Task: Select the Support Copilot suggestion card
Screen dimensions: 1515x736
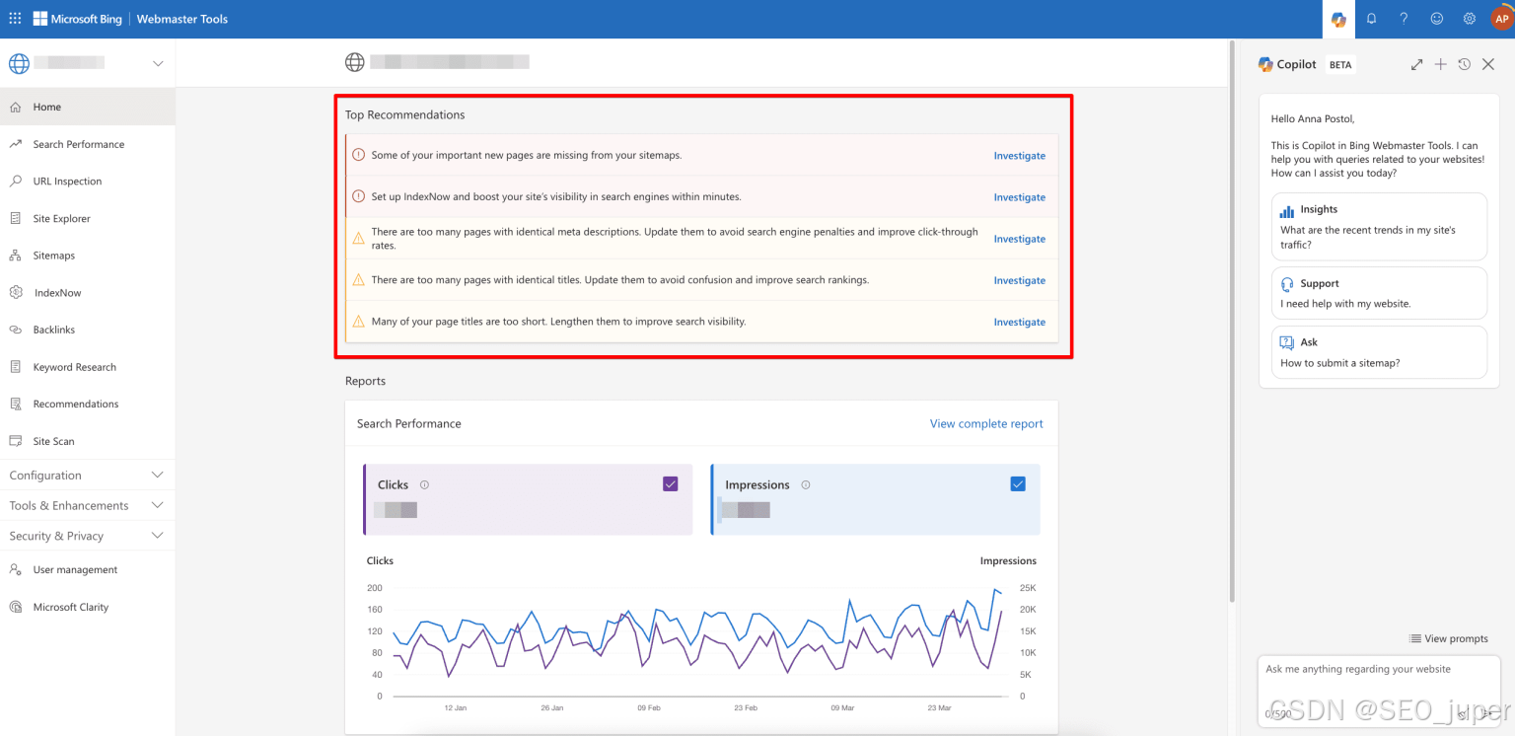Action: (x=1379, y=293)
